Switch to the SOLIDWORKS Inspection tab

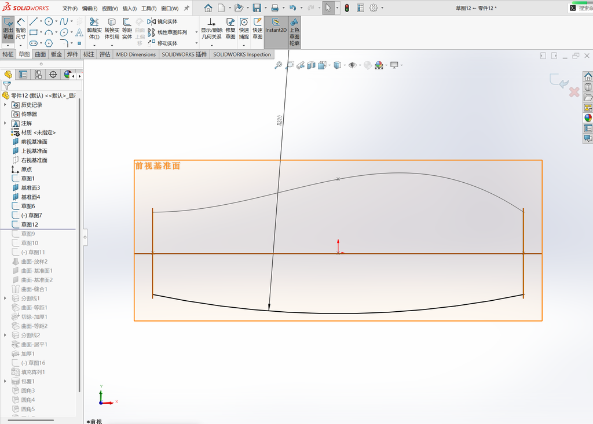coord(242,54)
